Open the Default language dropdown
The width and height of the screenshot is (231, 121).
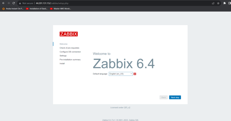point(121,74)
